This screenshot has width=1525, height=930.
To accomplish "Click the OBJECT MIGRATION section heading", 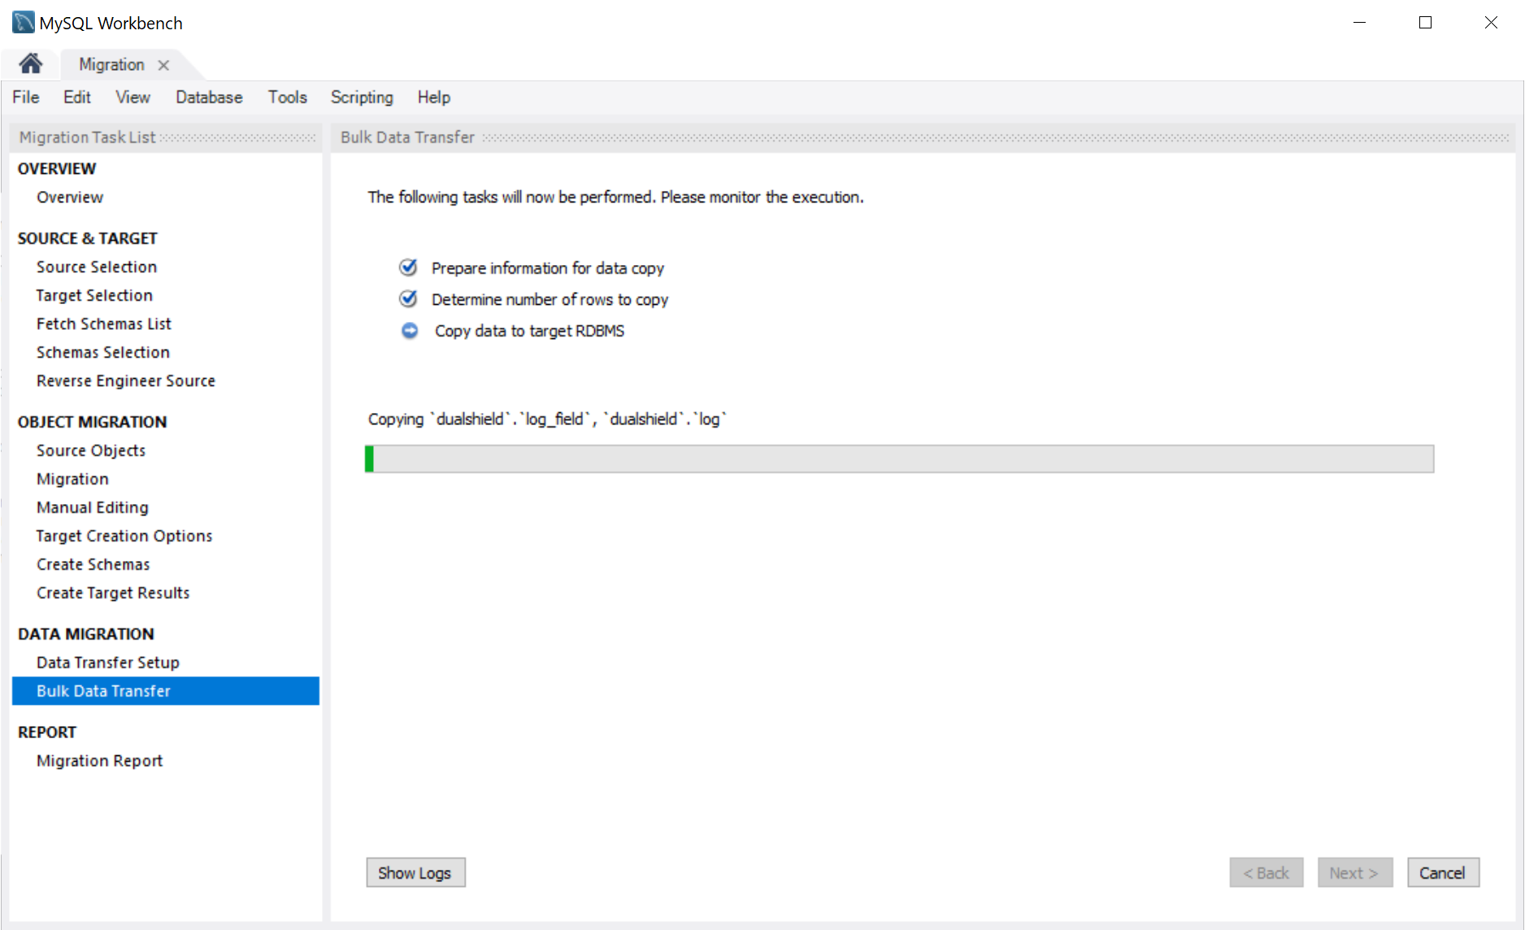I will coord(93,422).
